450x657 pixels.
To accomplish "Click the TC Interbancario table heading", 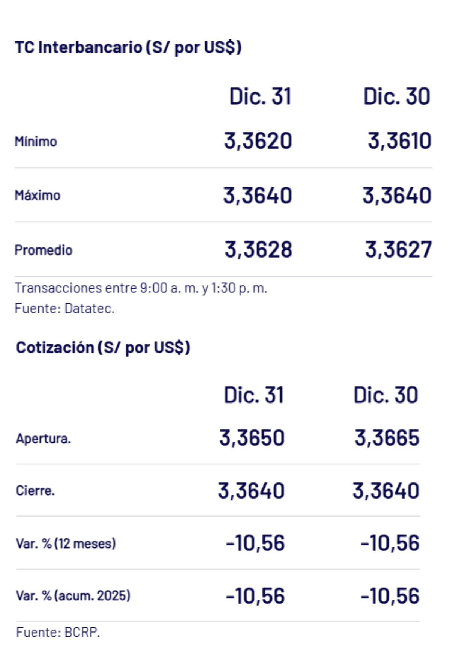I will pos(128,48).
